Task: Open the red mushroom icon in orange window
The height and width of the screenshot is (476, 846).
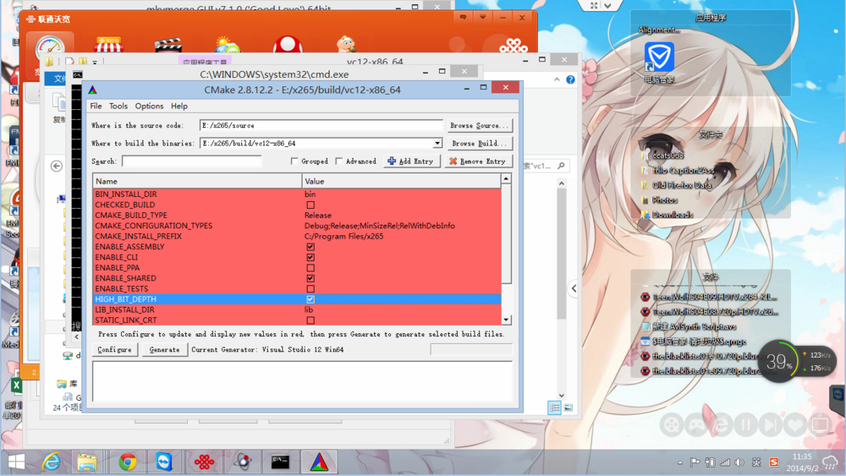Action: point(287,44)
